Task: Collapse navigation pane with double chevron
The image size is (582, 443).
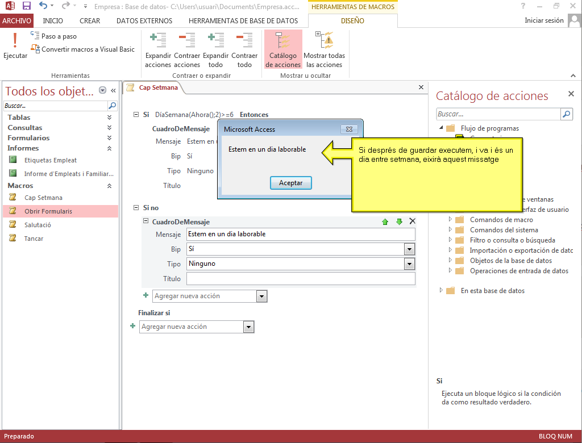Action: point(113,90)
